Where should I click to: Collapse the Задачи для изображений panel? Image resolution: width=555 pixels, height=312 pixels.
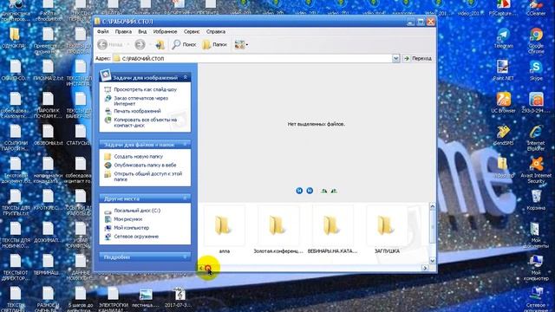(x=185, y=77)
